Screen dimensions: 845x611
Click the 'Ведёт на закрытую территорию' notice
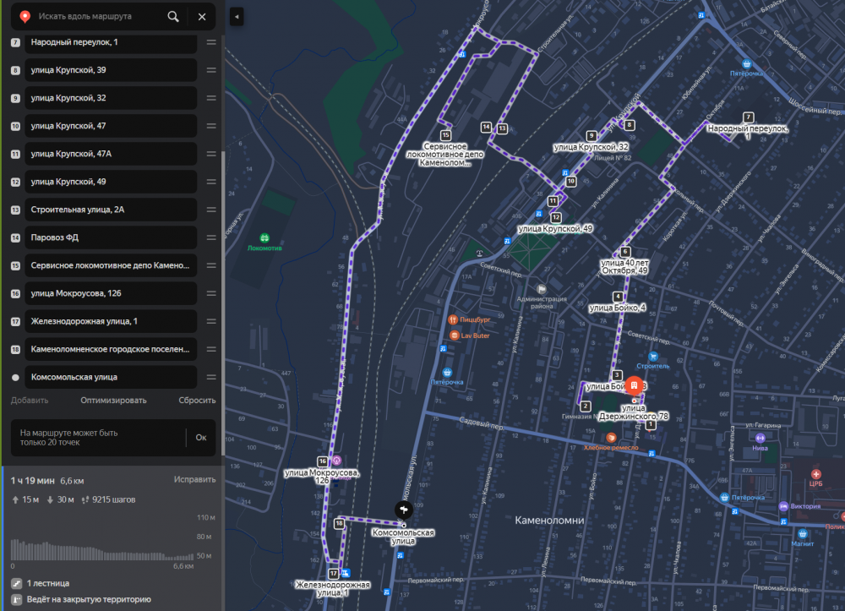coord(89,599)
